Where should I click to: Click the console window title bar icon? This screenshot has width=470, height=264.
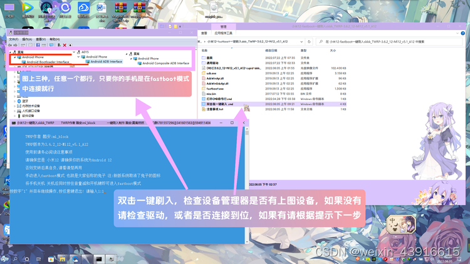click(x=14, y=123)
